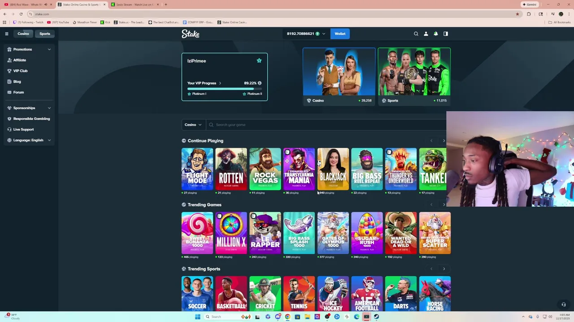Go to next Trending Games page
The width and height of the screenshot is (574, 322).
click(x=444, y=205)
